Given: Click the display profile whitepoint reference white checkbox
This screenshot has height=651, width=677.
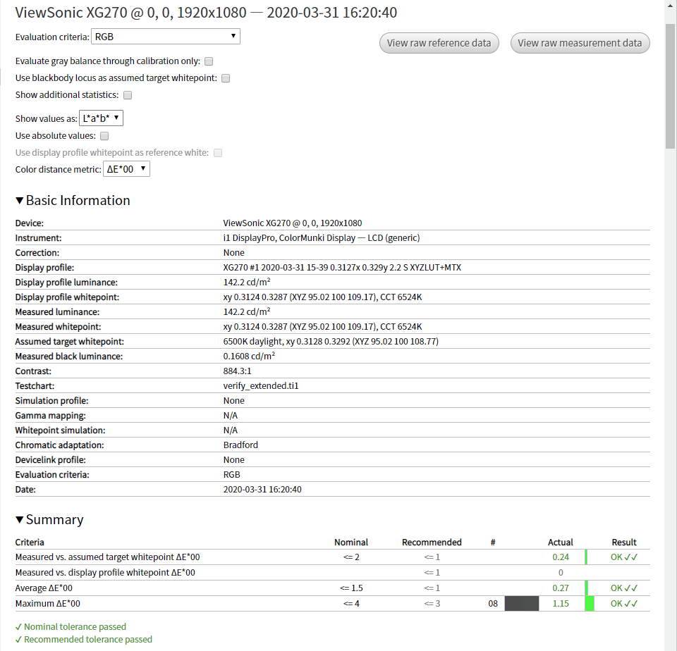Looking at the screenshot, I should coord(217,152).
